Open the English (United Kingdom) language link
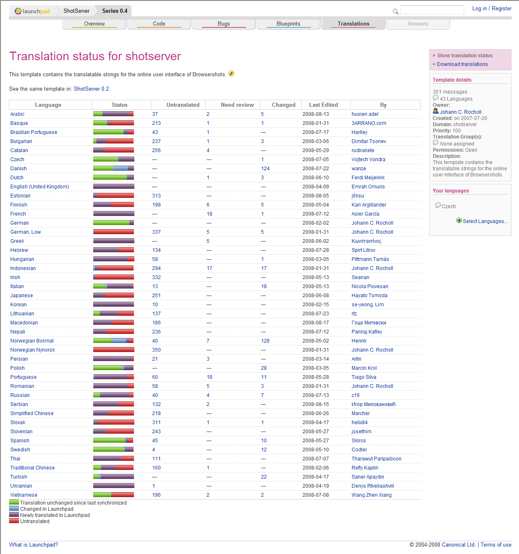 (x=40, y=187)
